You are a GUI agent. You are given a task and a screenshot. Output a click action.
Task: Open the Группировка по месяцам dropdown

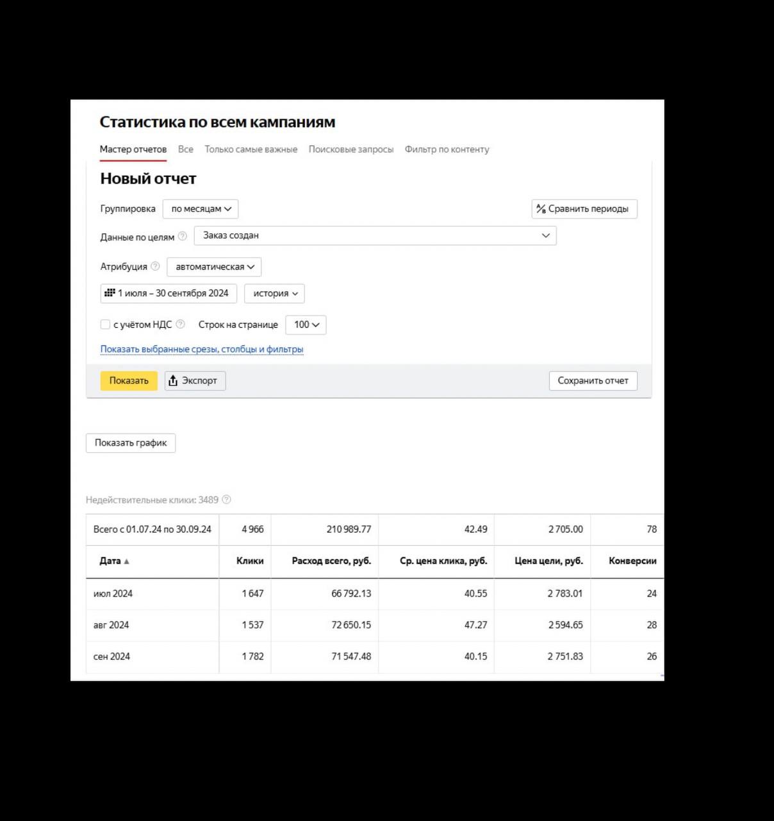coord(201,209)
